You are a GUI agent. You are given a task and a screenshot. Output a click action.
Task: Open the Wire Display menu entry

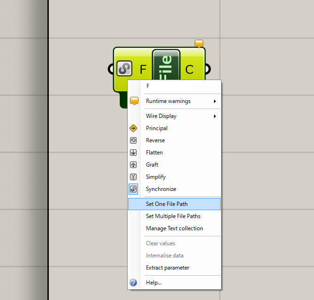[x=174, y=116]
